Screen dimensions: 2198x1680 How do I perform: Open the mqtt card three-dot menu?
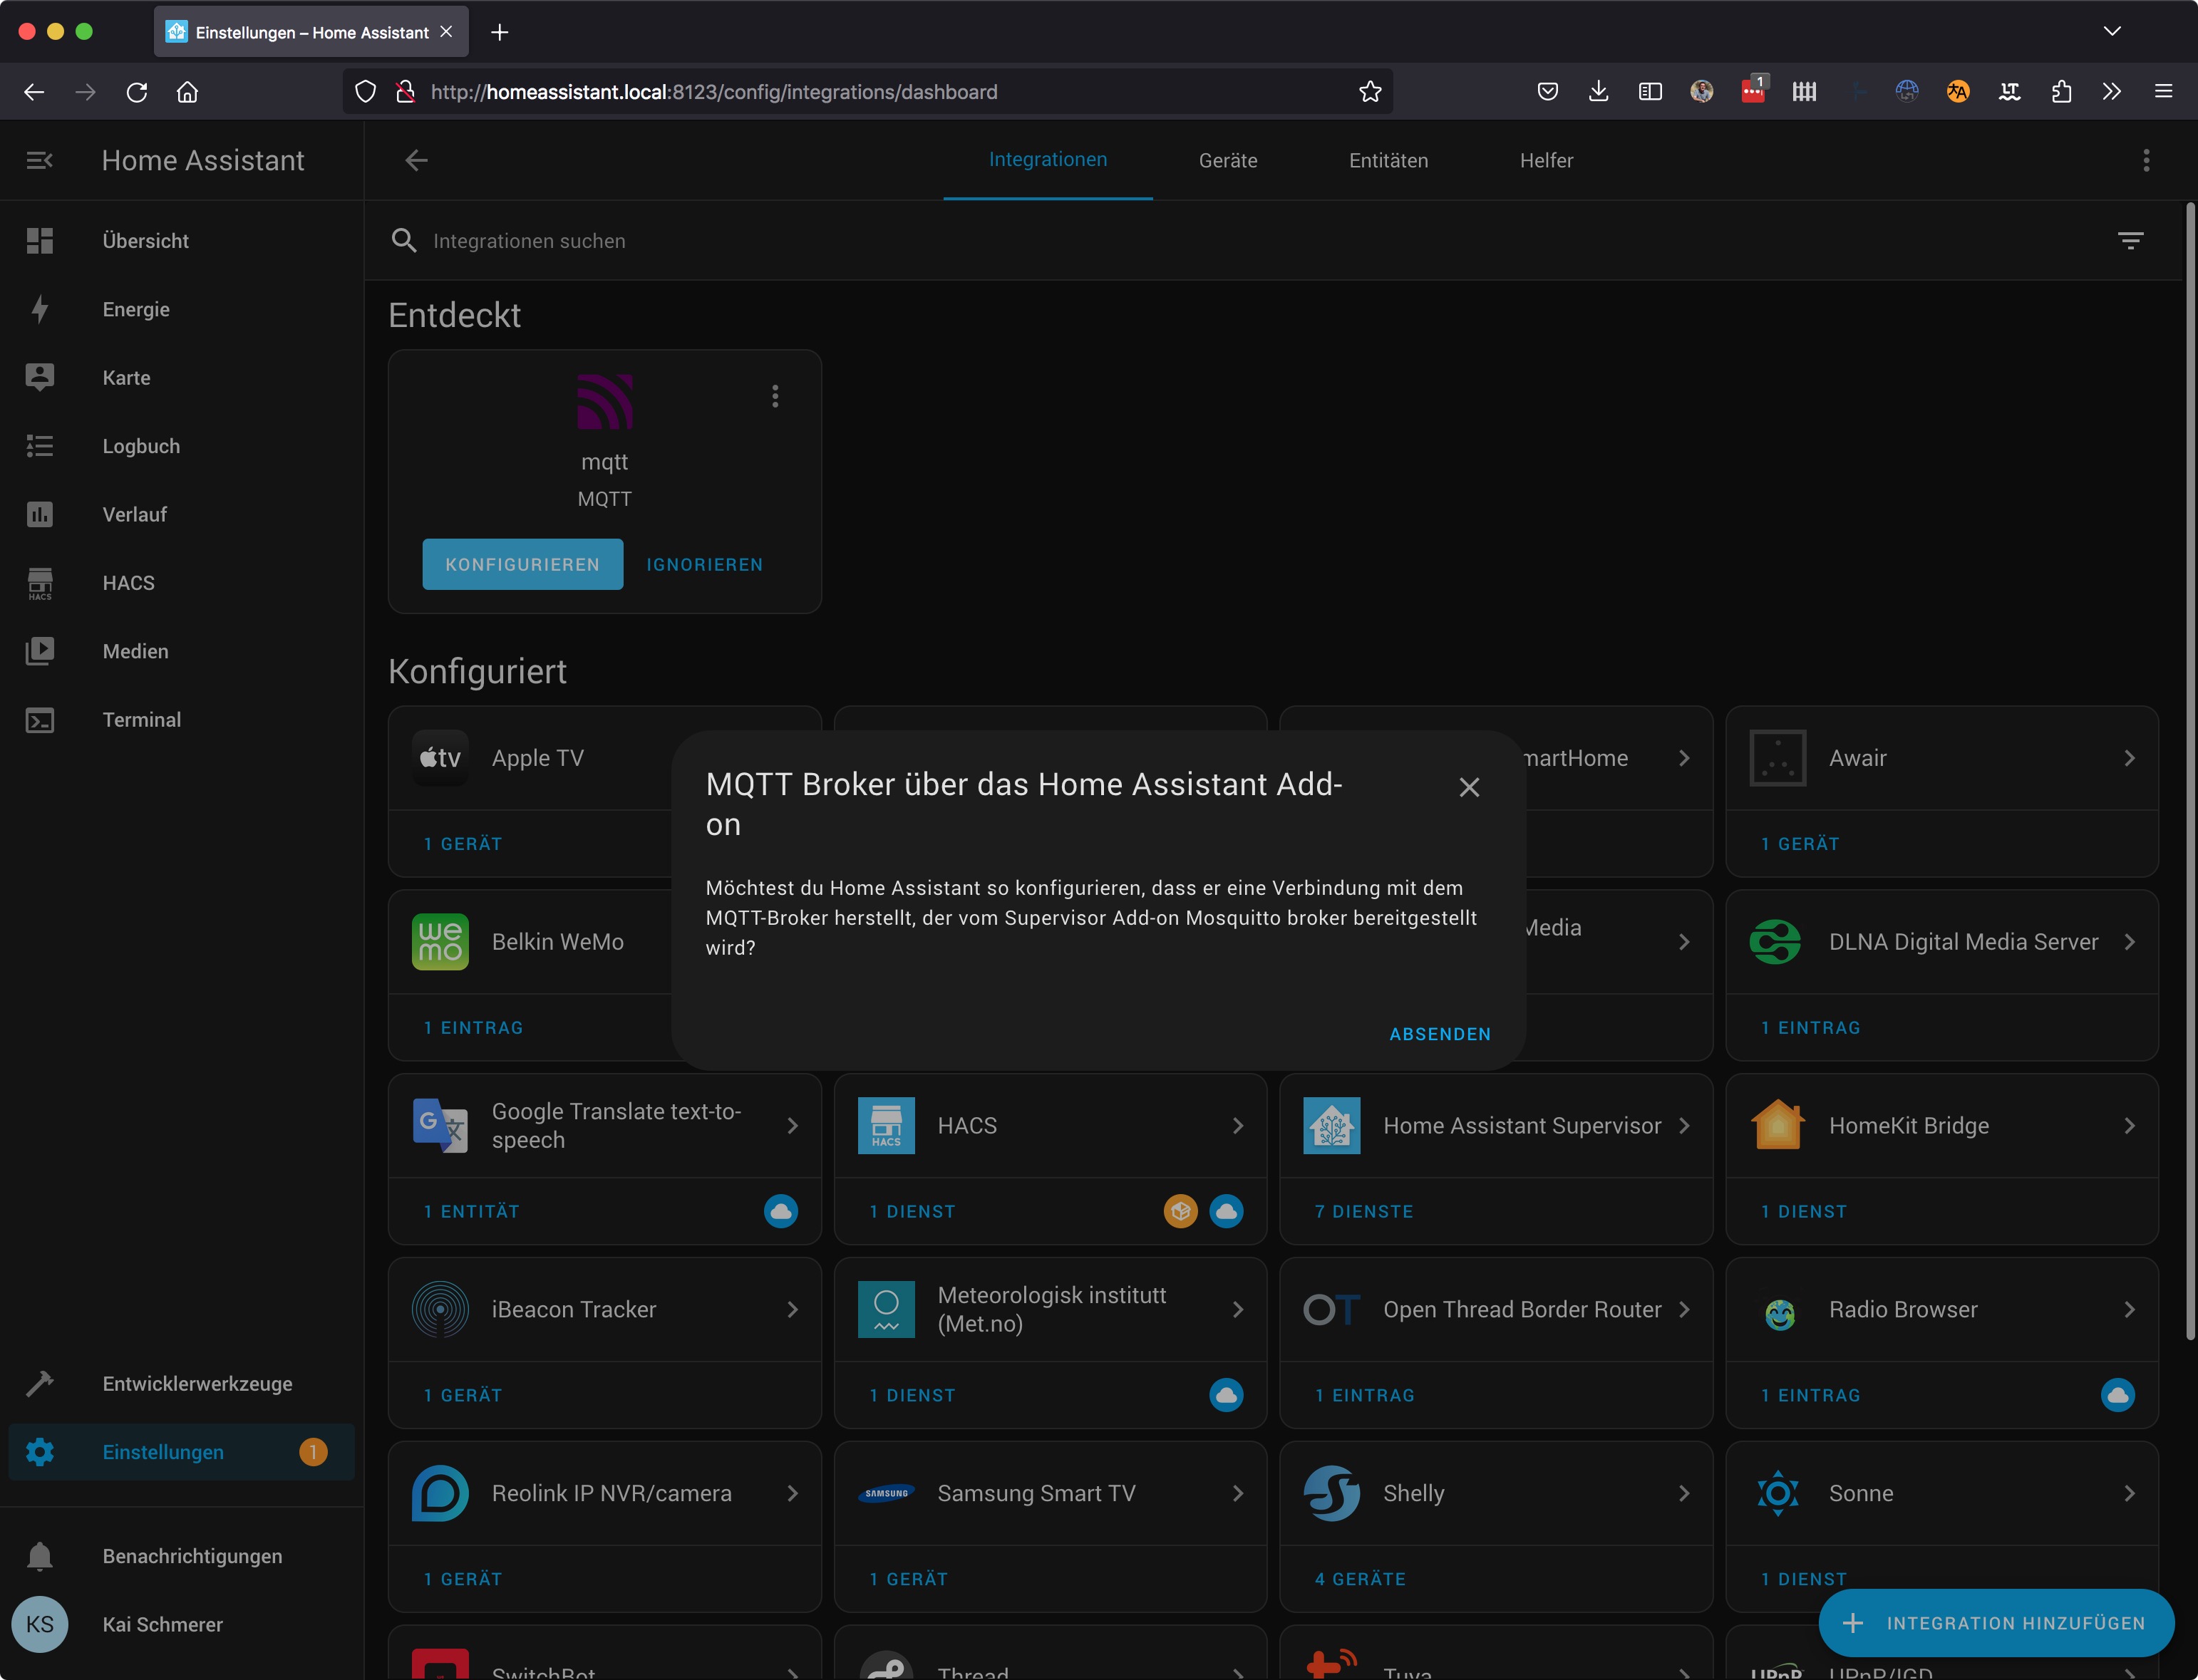(x=774, y=397)
